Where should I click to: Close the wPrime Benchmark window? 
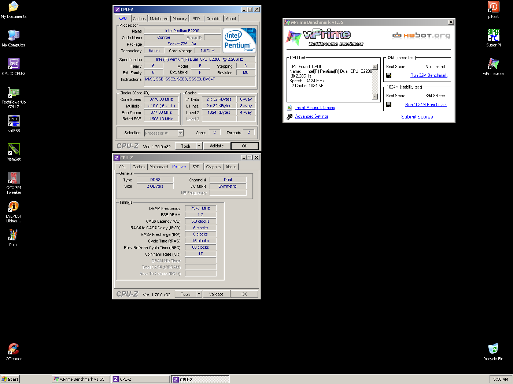point(451,22)
